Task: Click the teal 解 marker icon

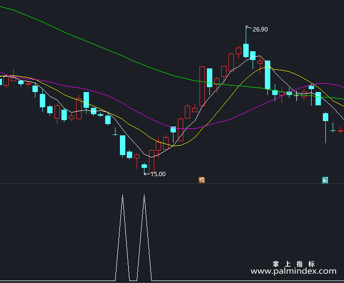Action: [325, 180]
